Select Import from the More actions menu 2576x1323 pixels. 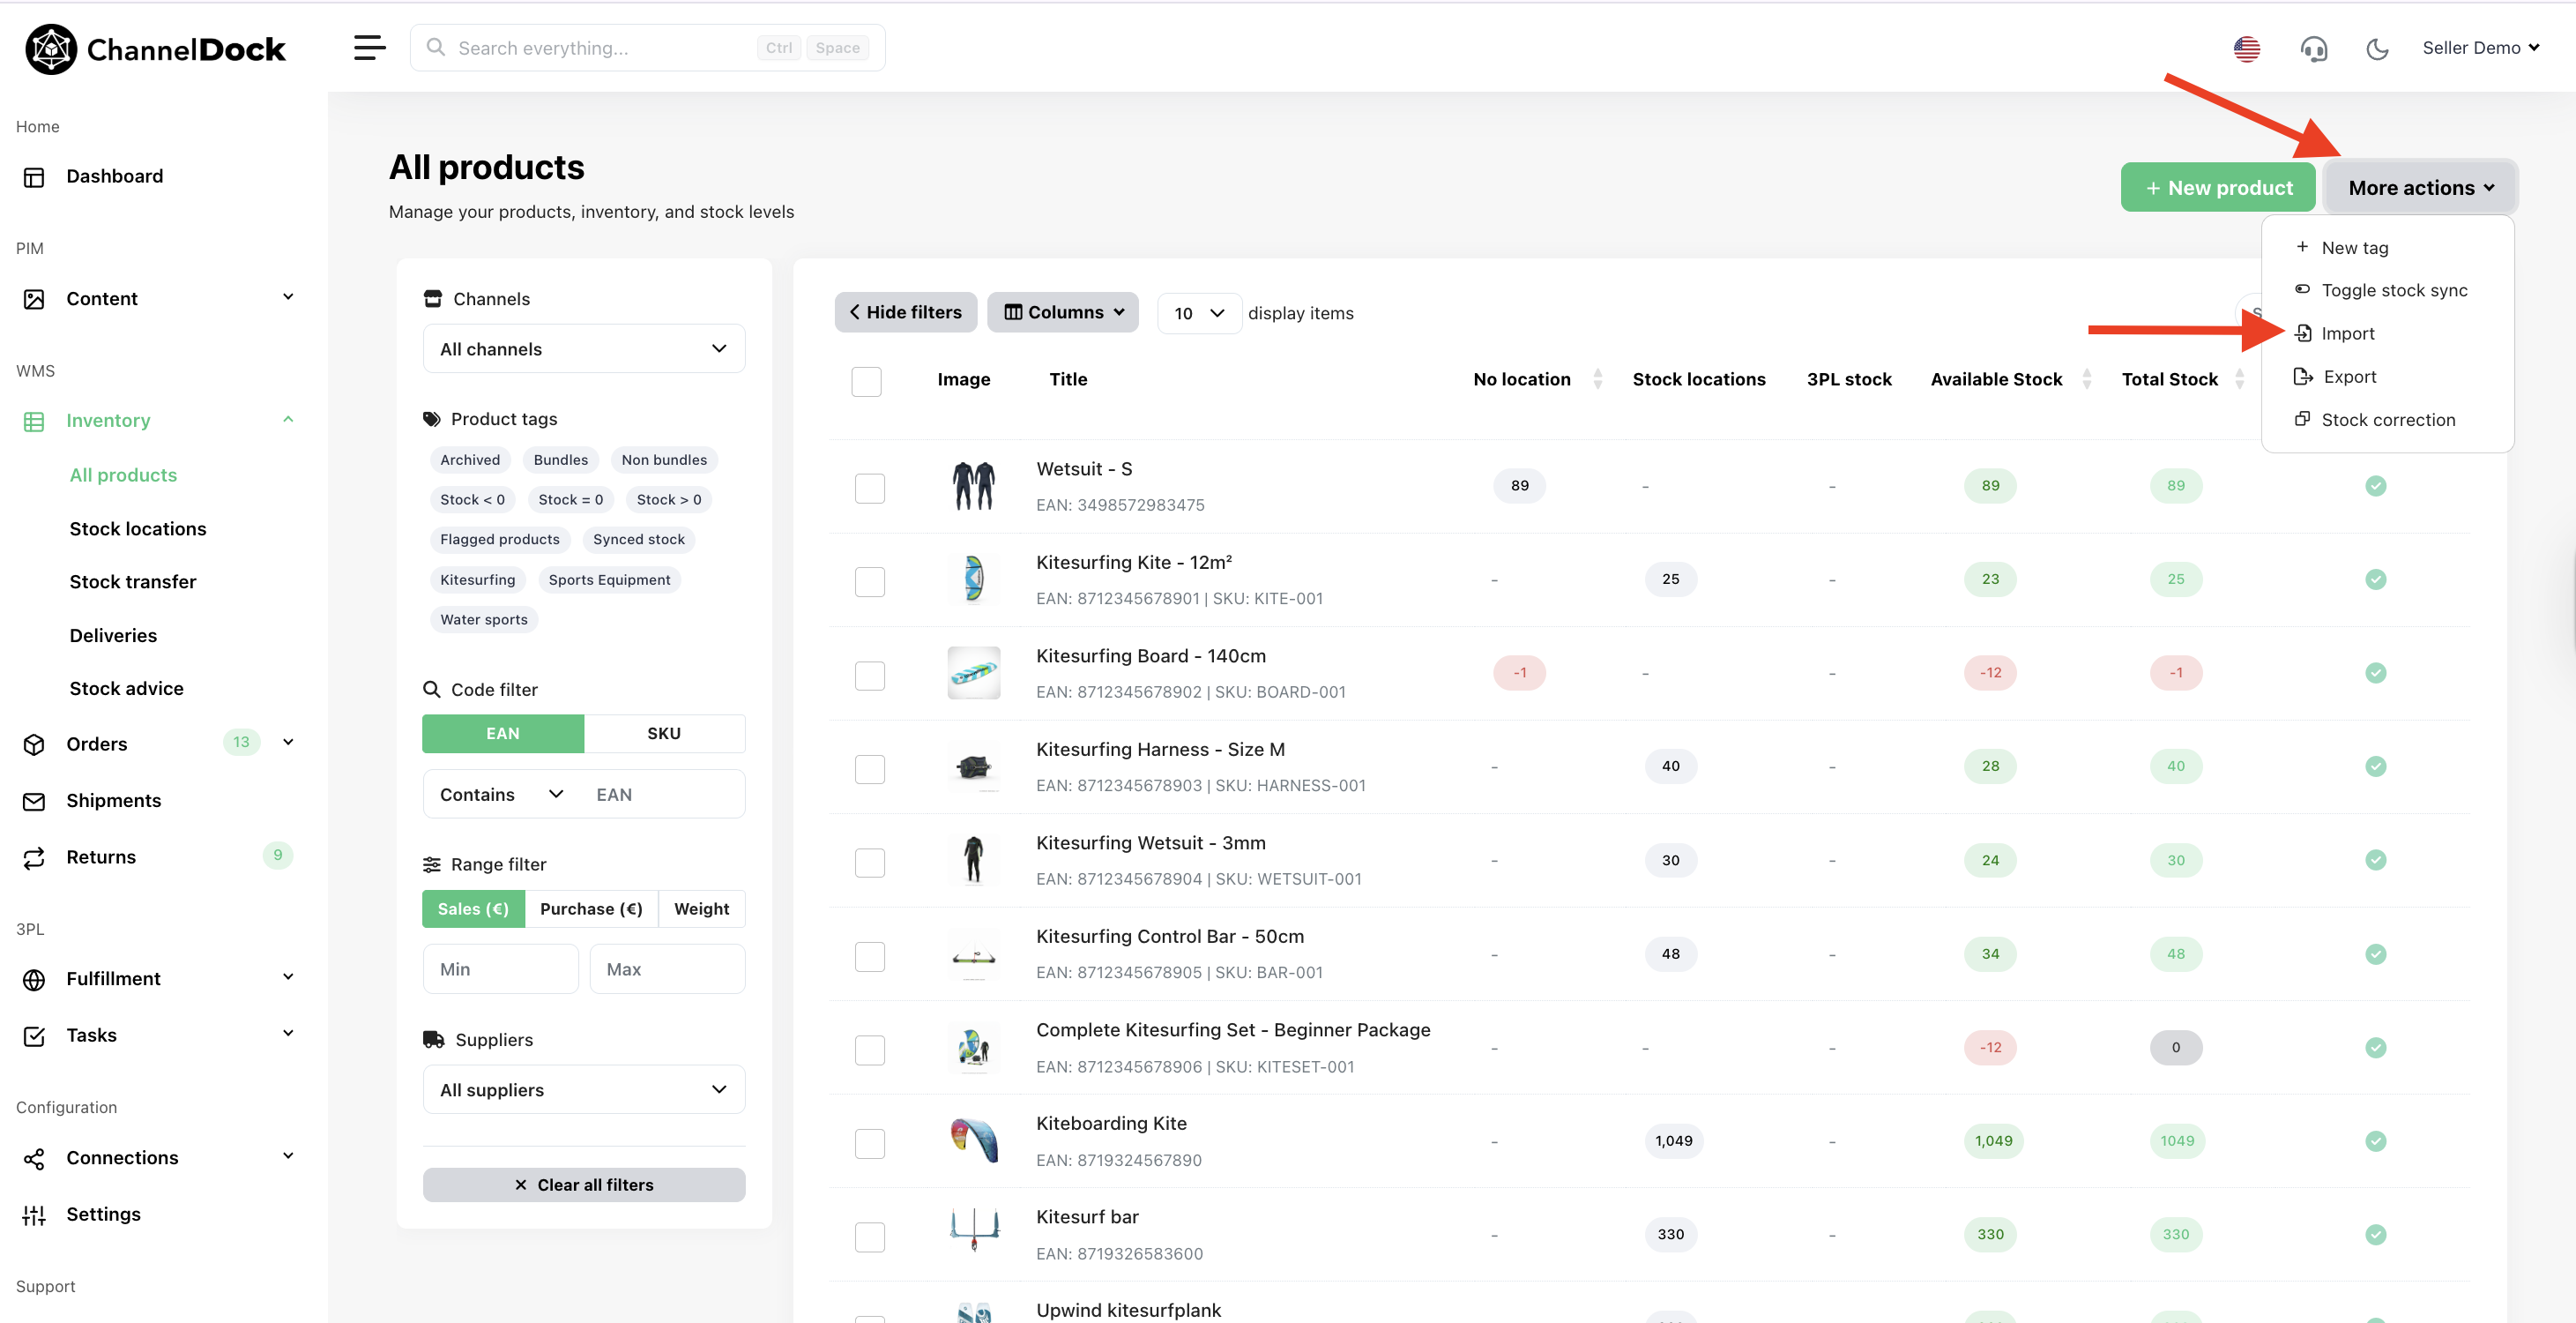2346,333
